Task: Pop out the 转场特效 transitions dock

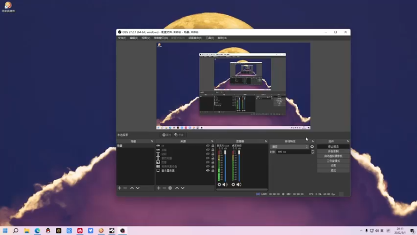Action: 313,141
